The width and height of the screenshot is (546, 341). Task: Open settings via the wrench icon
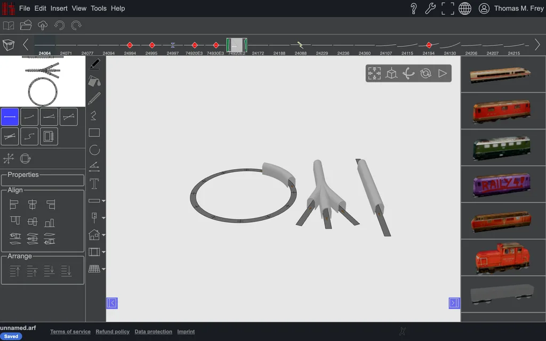coord(430,9)
